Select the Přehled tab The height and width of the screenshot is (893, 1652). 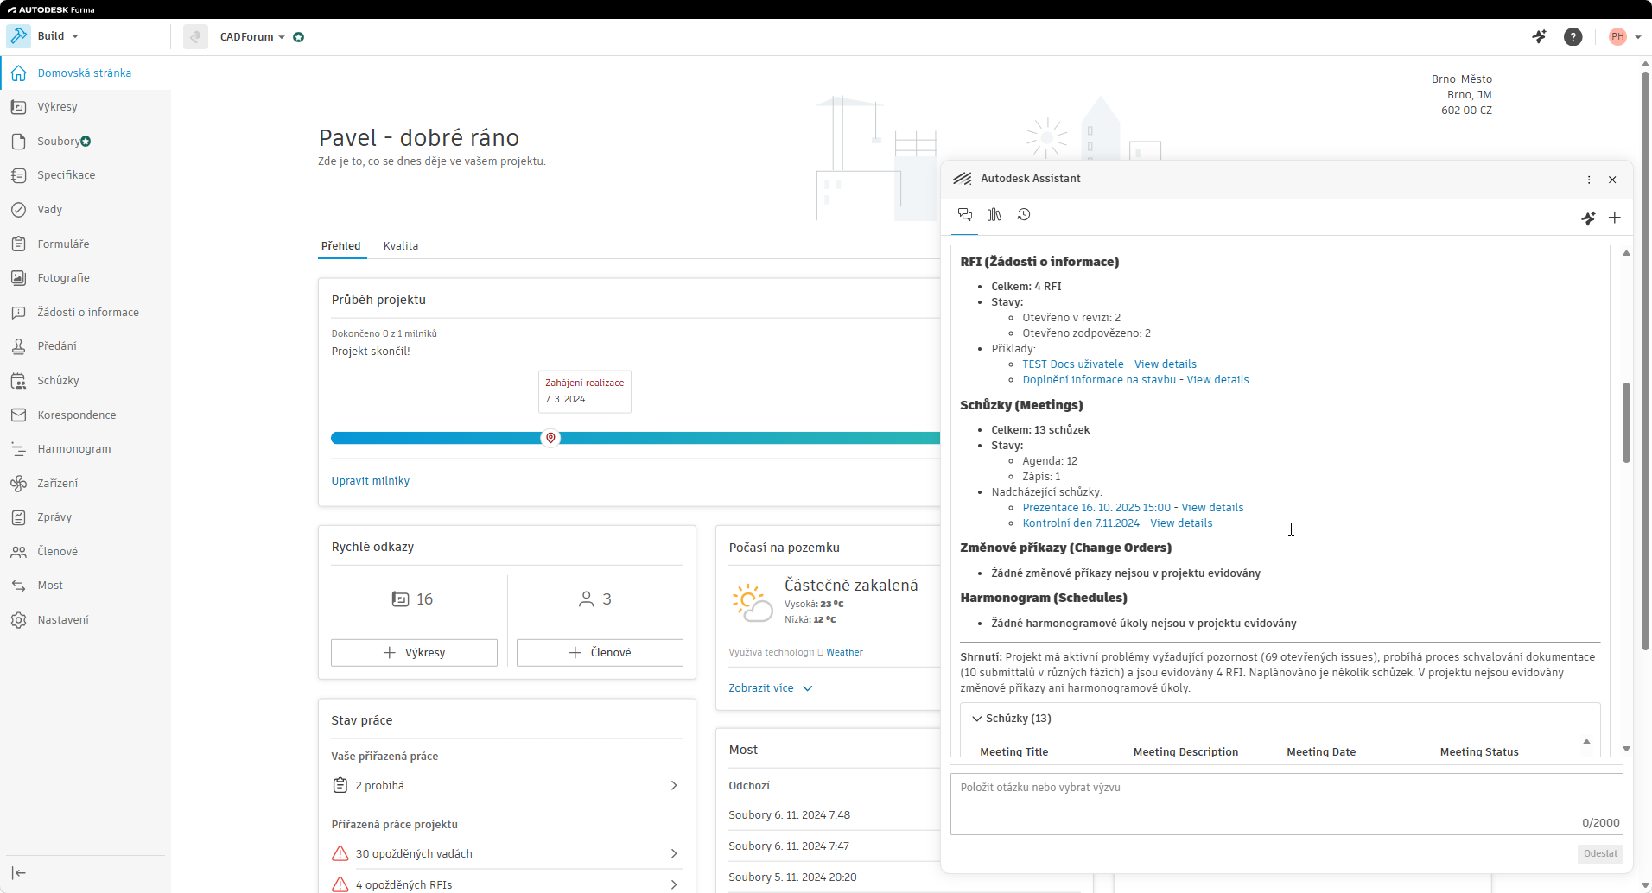pos(341,246)
